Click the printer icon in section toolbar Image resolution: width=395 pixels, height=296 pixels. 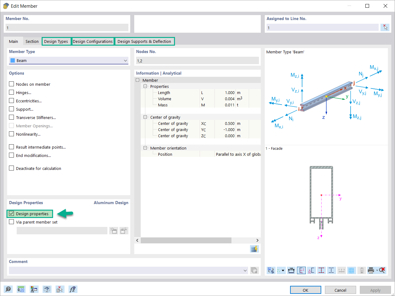[371, 270]
